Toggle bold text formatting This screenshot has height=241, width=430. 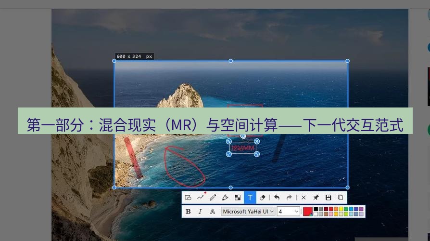pos(188,212)
